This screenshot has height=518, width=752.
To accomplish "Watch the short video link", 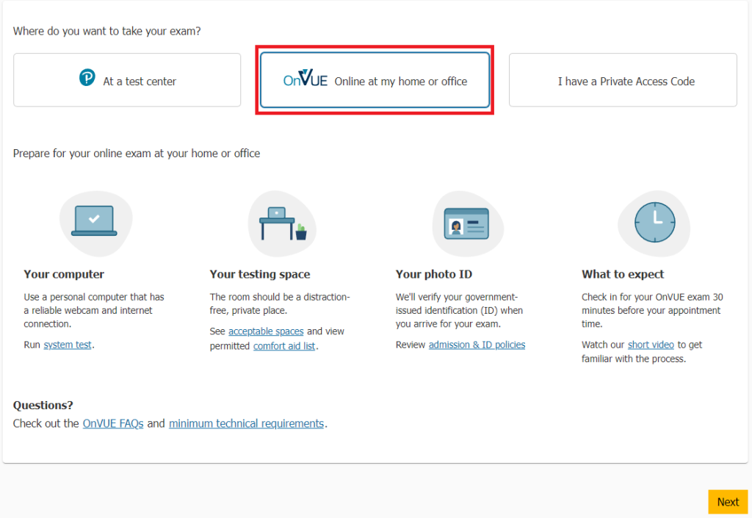I will [x=651, y=345].
